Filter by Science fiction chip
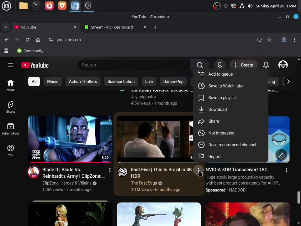 point(121,82)
